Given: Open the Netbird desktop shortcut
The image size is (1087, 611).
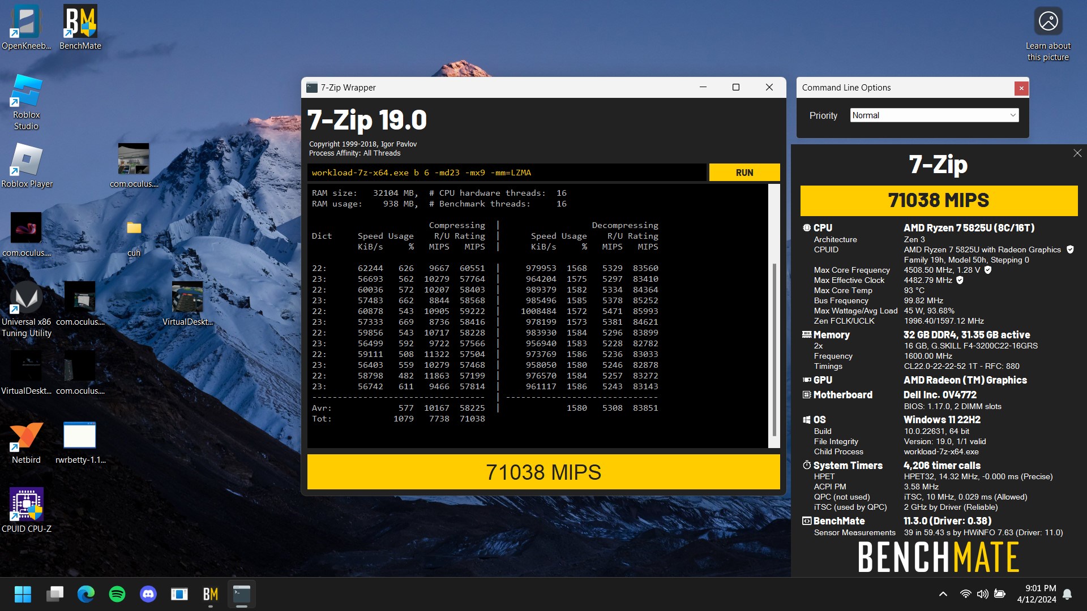Looking at the screenshot, I should tap(26, 442).
